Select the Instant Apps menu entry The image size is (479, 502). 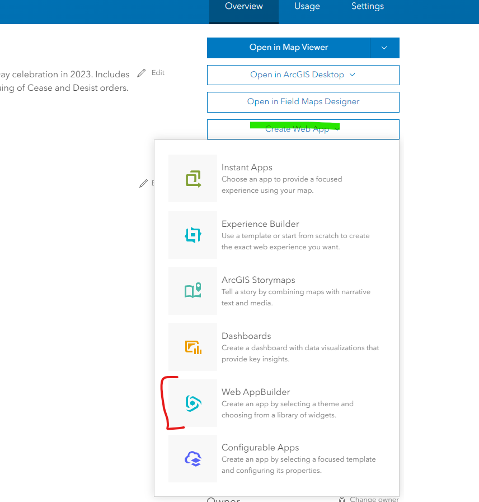click(x=247, y=168)
